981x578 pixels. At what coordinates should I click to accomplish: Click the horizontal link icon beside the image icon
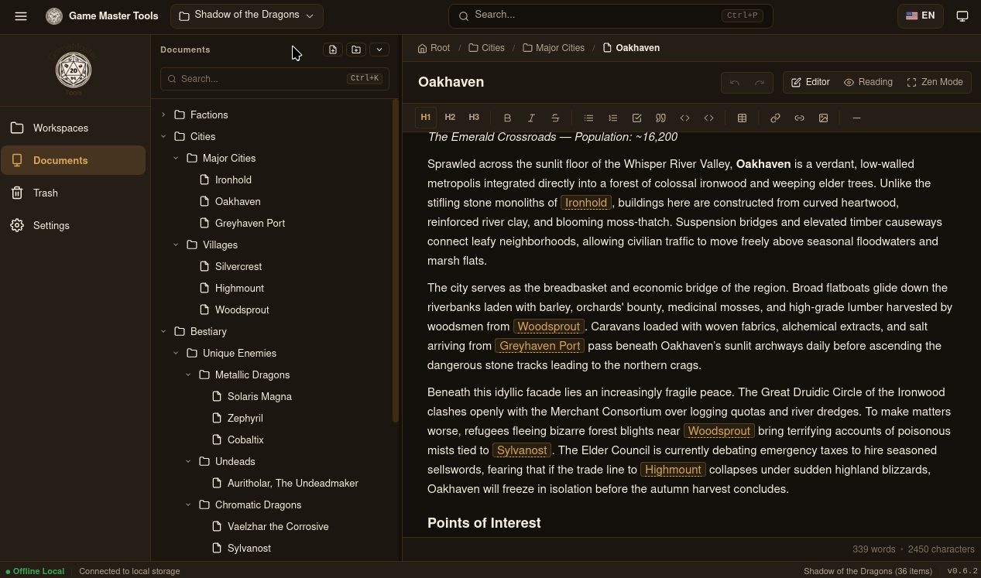click(799, 118)
